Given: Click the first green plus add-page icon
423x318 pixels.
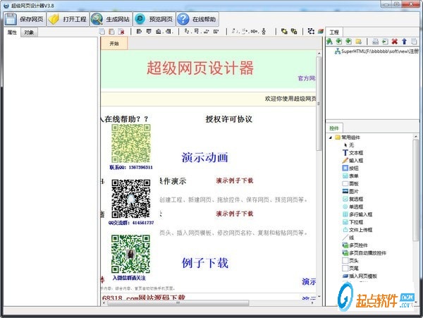Looking at the screenshot, I should 339,42.
